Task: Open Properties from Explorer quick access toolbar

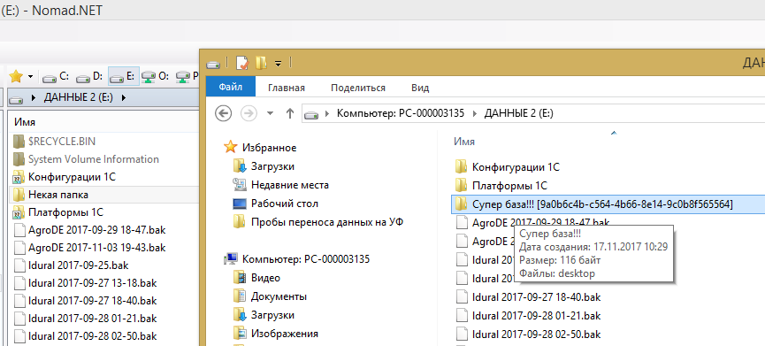Action: click(x=242, y=63)
